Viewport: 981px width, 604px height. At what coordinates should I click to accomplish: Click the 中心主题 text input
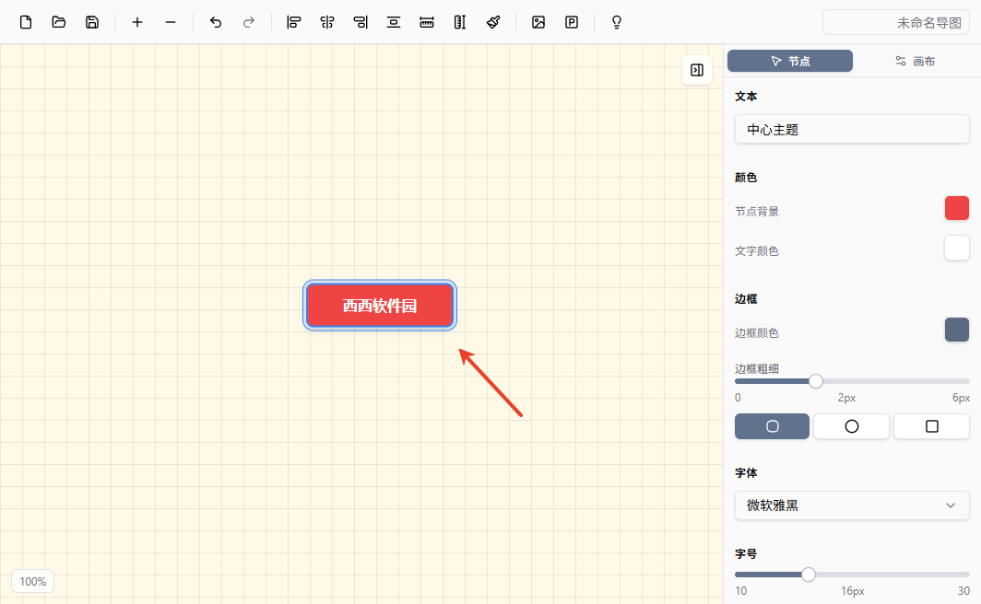click(x=852, y=129)
